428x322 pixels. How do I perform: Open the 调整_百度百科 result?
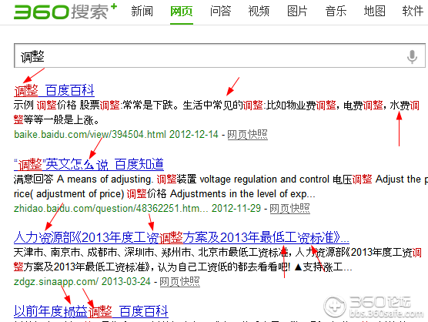click(54, 90)
